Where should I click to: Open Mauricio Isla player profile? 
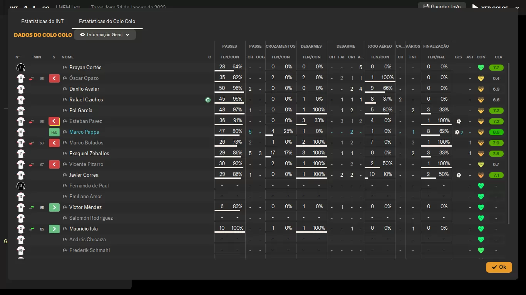[84, 229]
